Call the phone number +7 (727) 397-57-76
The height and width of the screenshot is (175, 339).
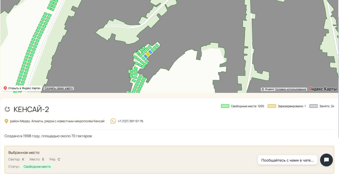pyautogui.click(x=130, y=121)
